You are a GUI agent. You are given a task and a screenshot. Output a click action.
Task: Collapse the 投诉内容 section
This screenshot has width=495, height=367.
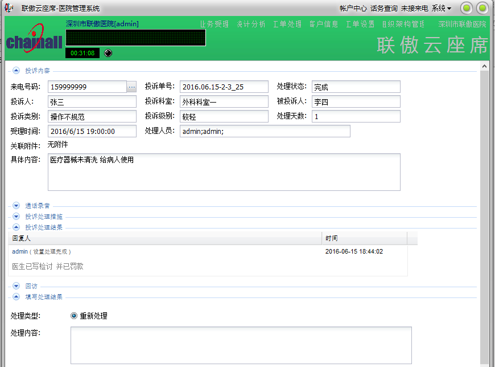[16, 71]
